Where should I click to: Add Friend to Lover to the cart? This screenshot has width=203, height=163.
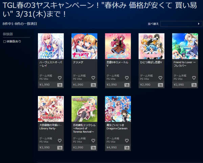point(194,85)
